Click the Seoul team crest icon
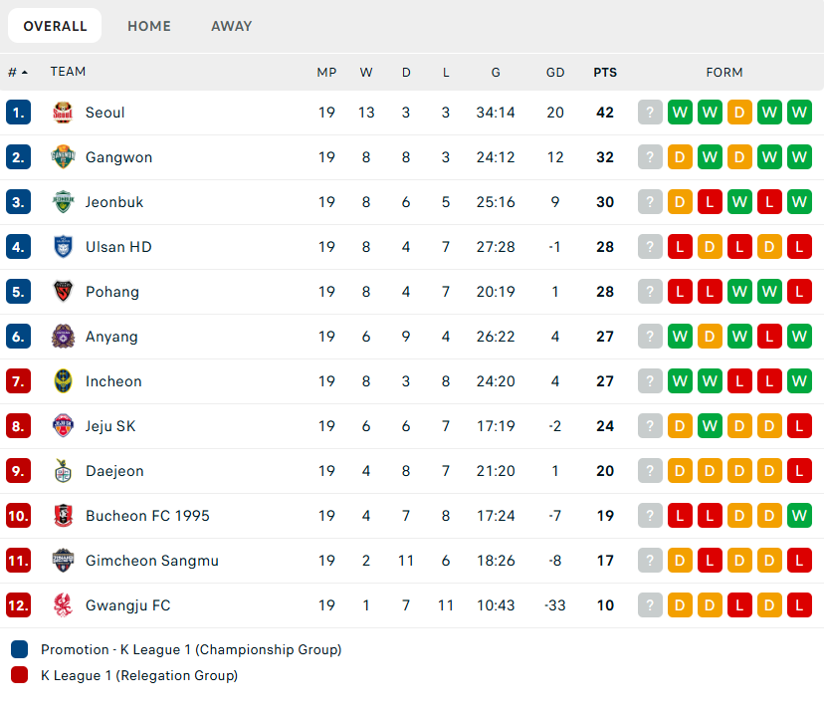The width and height of the screenshot is (826, 714). tap(63, 113)
